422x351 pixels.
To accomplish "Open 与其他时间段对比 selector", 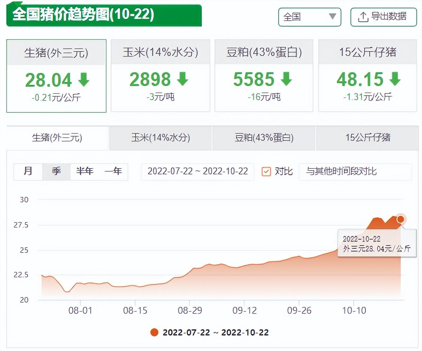I will tap(355, 172).
